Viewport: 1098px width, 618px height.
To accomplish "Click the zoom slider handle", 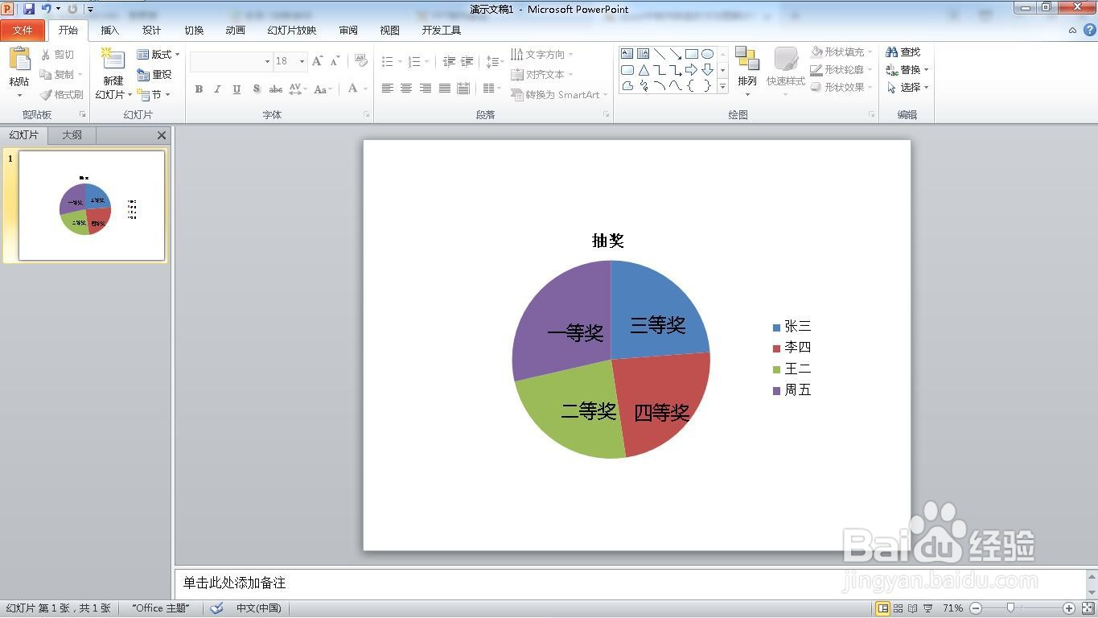I will (x=1010, y=608).
